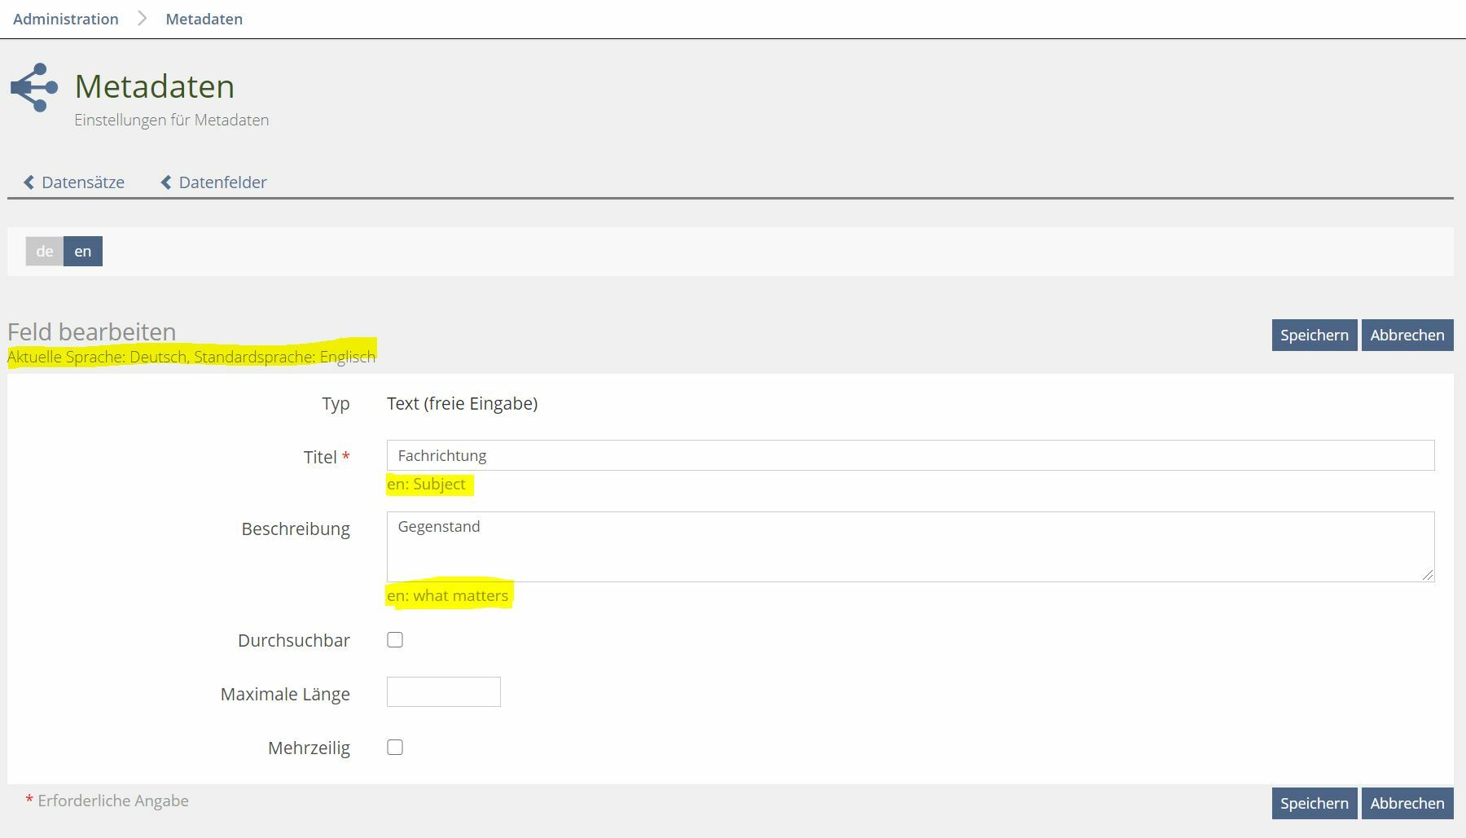Open the Administration breadcrumb link
Screen dimensions: 1466x838
pyautogui.click(x=66, y=19)
